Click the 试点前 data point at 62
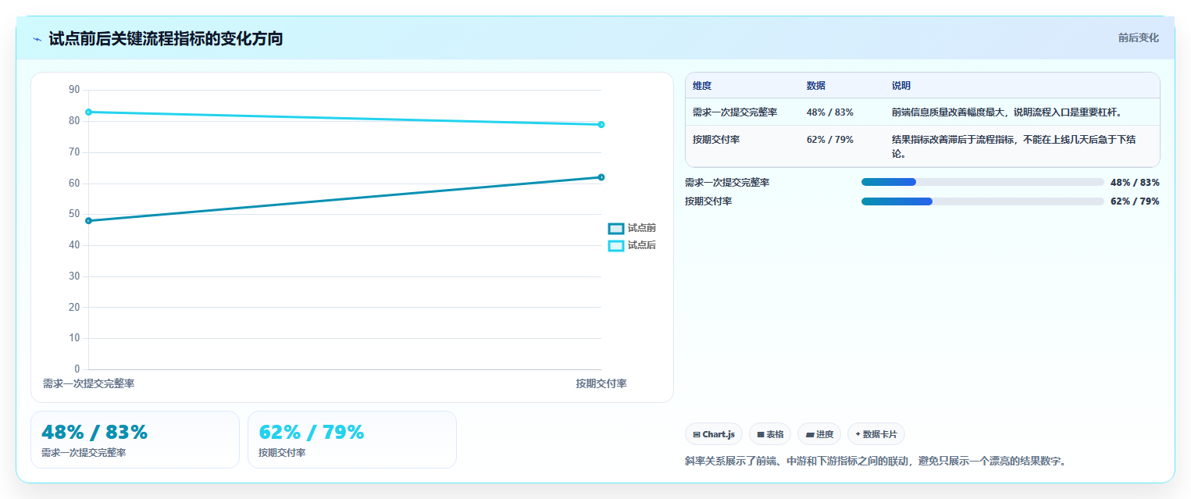 601,177
